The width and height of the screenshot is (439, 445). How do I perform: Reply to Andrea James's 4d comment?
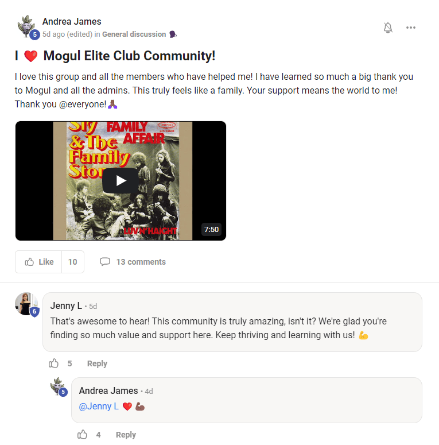coord(126,435)
